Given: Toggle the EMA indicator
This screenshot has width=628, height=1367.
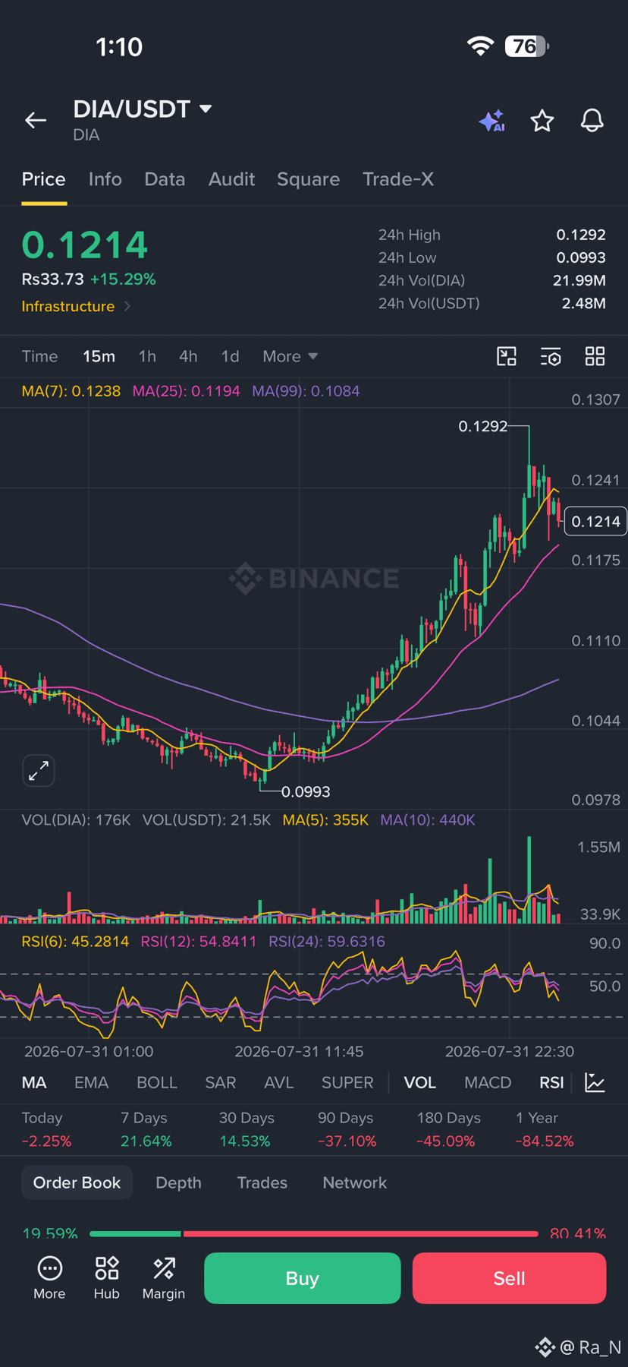Looking at the screenshot, I should [x=91, y=1083].
